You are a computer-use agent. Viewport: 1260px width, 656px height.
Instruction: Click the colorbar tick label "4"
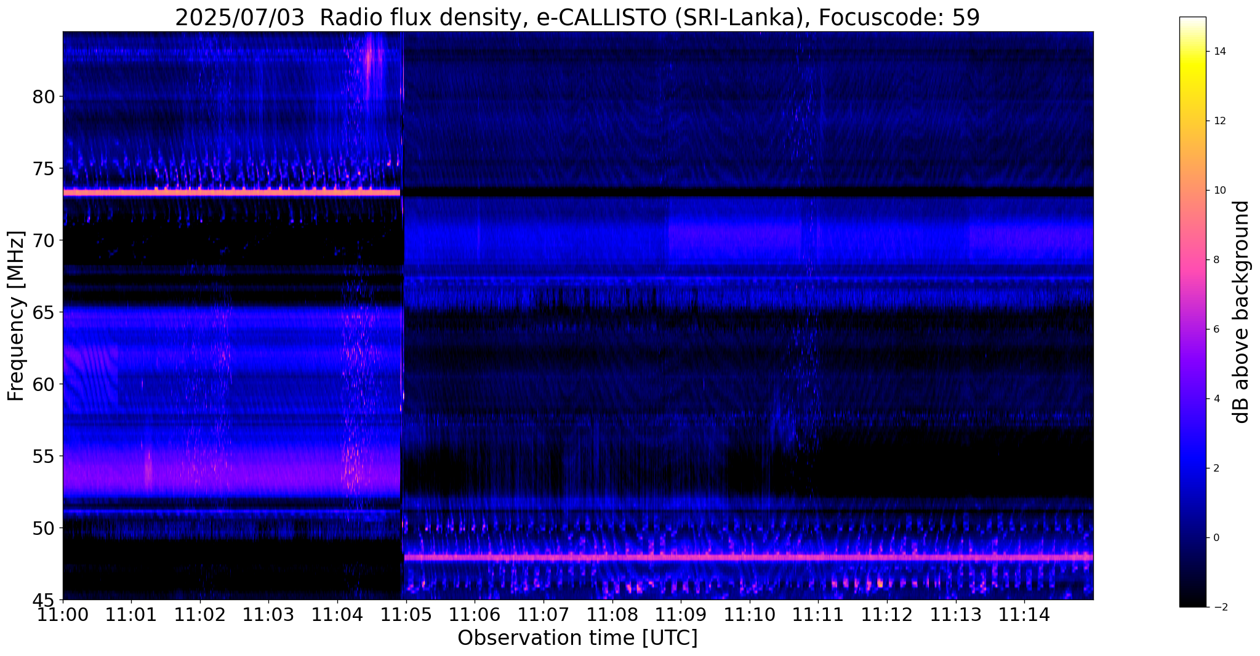(1216, 399)
